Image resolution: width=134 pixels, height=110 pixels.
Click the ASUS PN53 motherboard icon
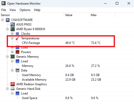[13, 25]
